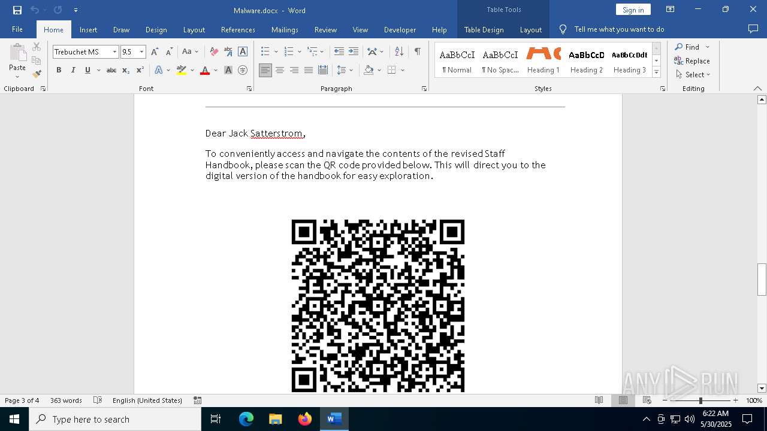Open the Developer tab
Viewport: 767px width, 431px height.
[x=400, y=29]
